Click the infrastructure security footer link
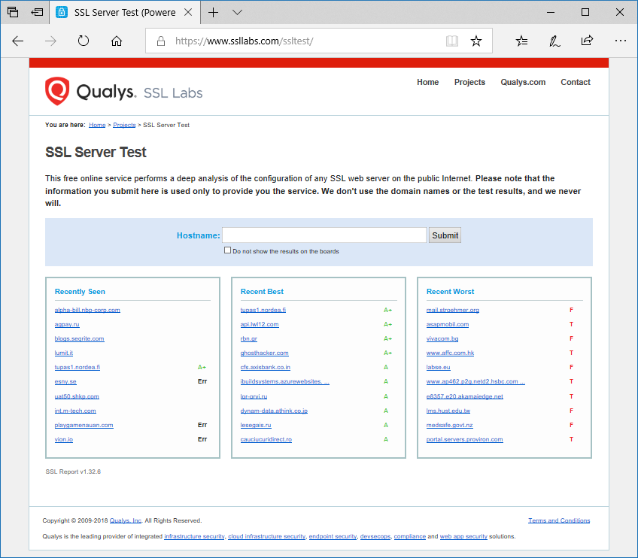638x558 pixels. (x=195, y=536)
